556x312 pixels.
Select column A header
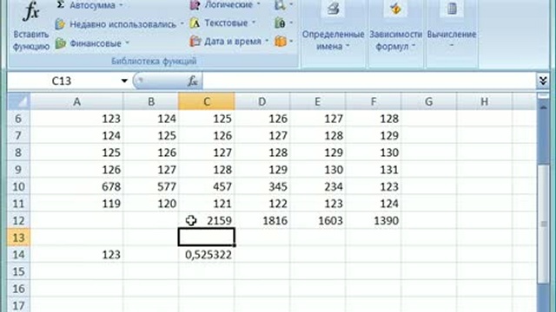[76, 101]
